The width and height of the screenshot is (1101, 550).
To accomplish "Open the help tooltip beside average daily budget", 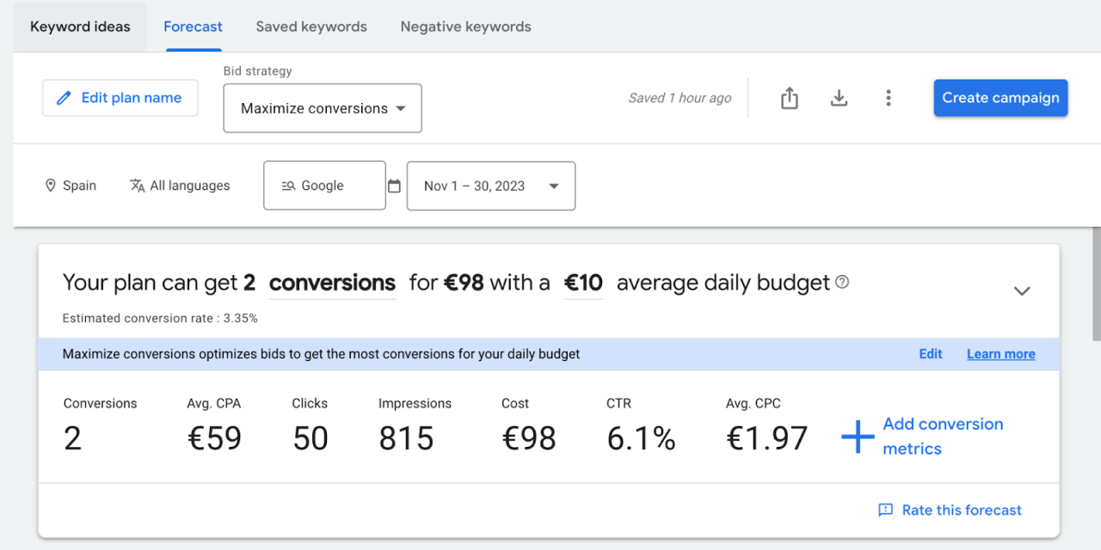I will coord(841,282).
